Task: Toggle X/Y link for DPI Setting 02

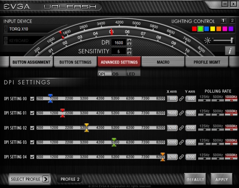Action: pyautogui.click(x=181, y=128)
